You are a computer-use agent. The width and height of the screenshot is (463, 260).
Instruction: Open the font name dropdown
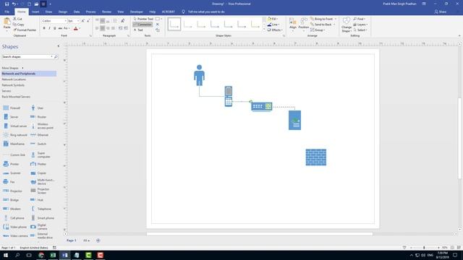point(66,21)
